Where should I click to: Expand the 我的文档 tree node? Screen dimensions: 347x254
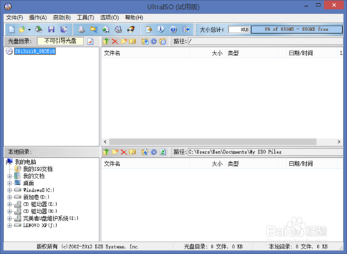(10, 176)
